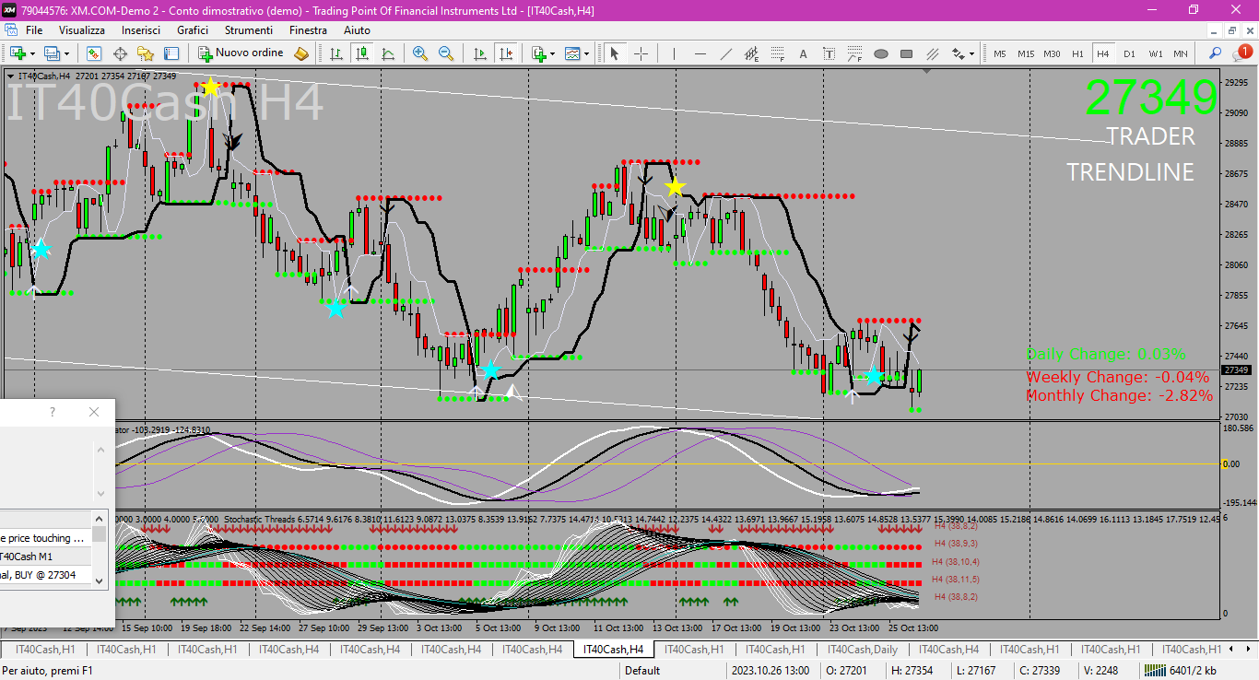This screenshot has width=1259, height=680.
Task: Open the new chart icon
Action: tap(18, 53)
